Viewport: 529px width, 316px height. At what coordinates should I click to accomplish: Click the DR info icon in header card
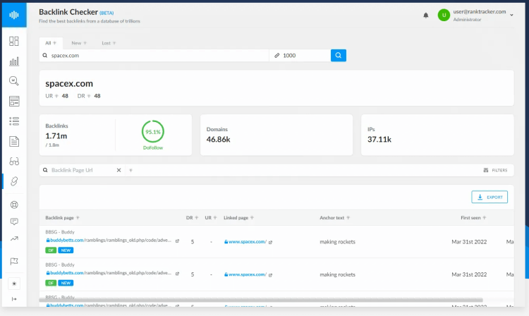click(x=89, y=96)
